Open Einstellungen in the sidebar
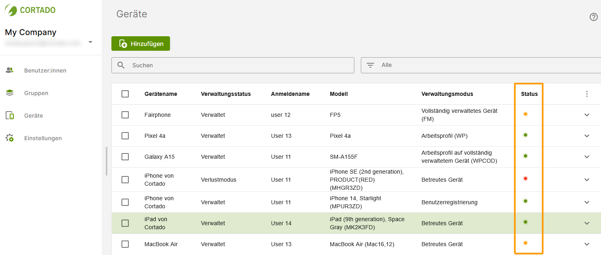The height and width of the screenshot is (255, 601). coord(43,138)
